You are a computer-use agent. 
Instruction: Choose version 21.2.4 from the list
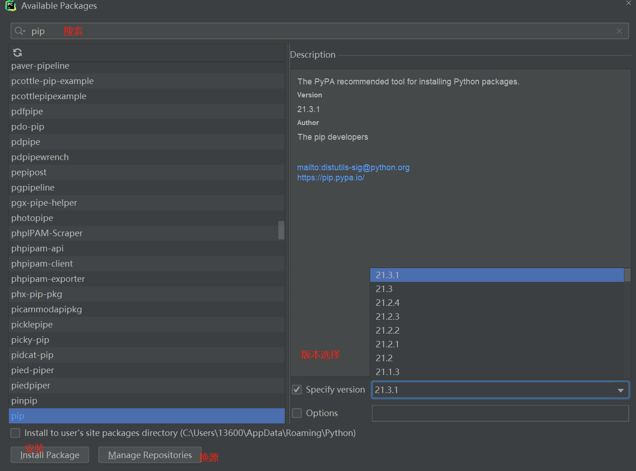[x=497, y=303]
